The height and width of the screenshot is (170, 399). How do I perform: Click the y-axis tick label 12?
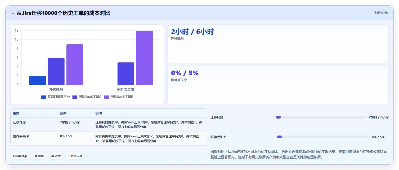pos(16,30)
